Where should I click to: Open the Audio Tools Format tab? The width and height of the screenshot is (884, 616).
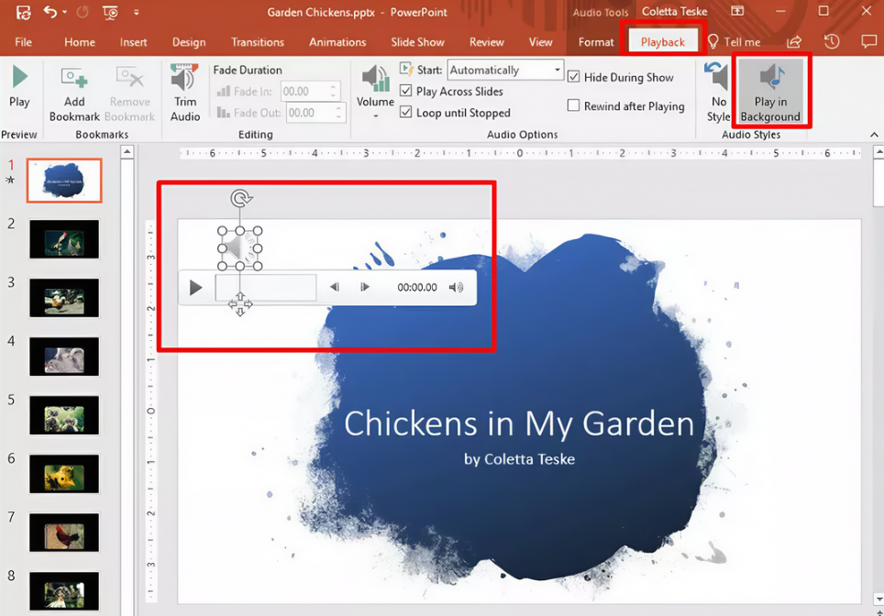[596, 42]
